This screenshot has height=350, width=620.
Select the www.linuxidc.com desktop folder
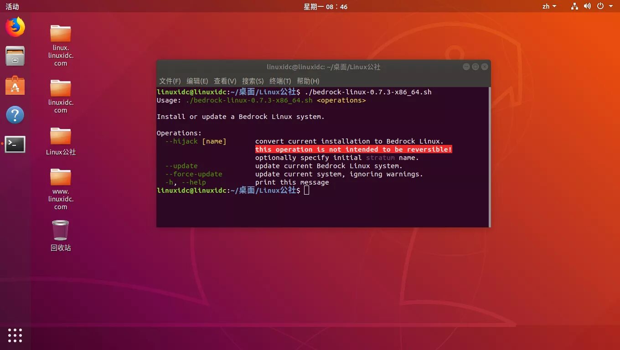61,189
